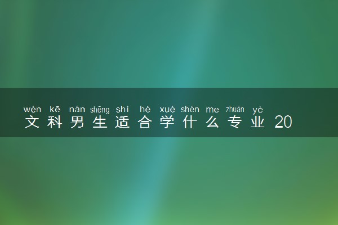This screenshot has height=225, width=338.
Task: Click the pinyin label hé
Action: tap(145, 109)
